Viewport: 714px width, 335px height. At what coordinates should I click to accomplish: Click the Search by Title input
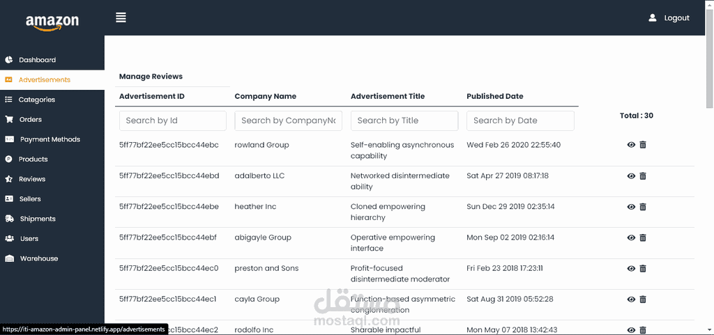pyautogui.click(x=404, y=120)
